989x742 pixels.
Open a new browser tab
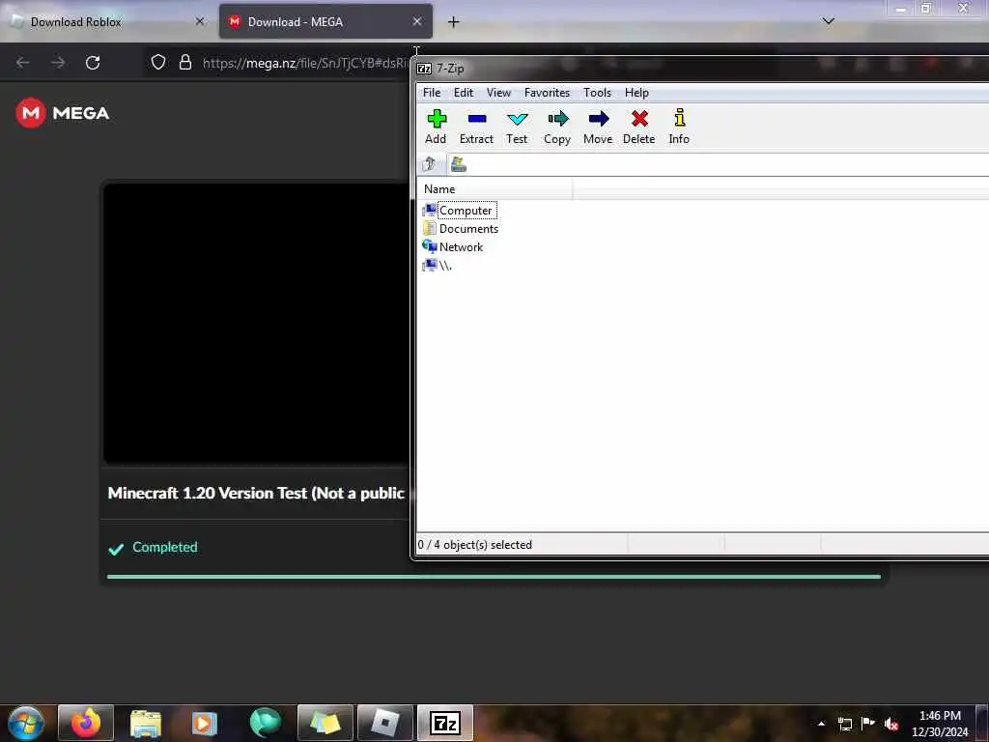454,22
